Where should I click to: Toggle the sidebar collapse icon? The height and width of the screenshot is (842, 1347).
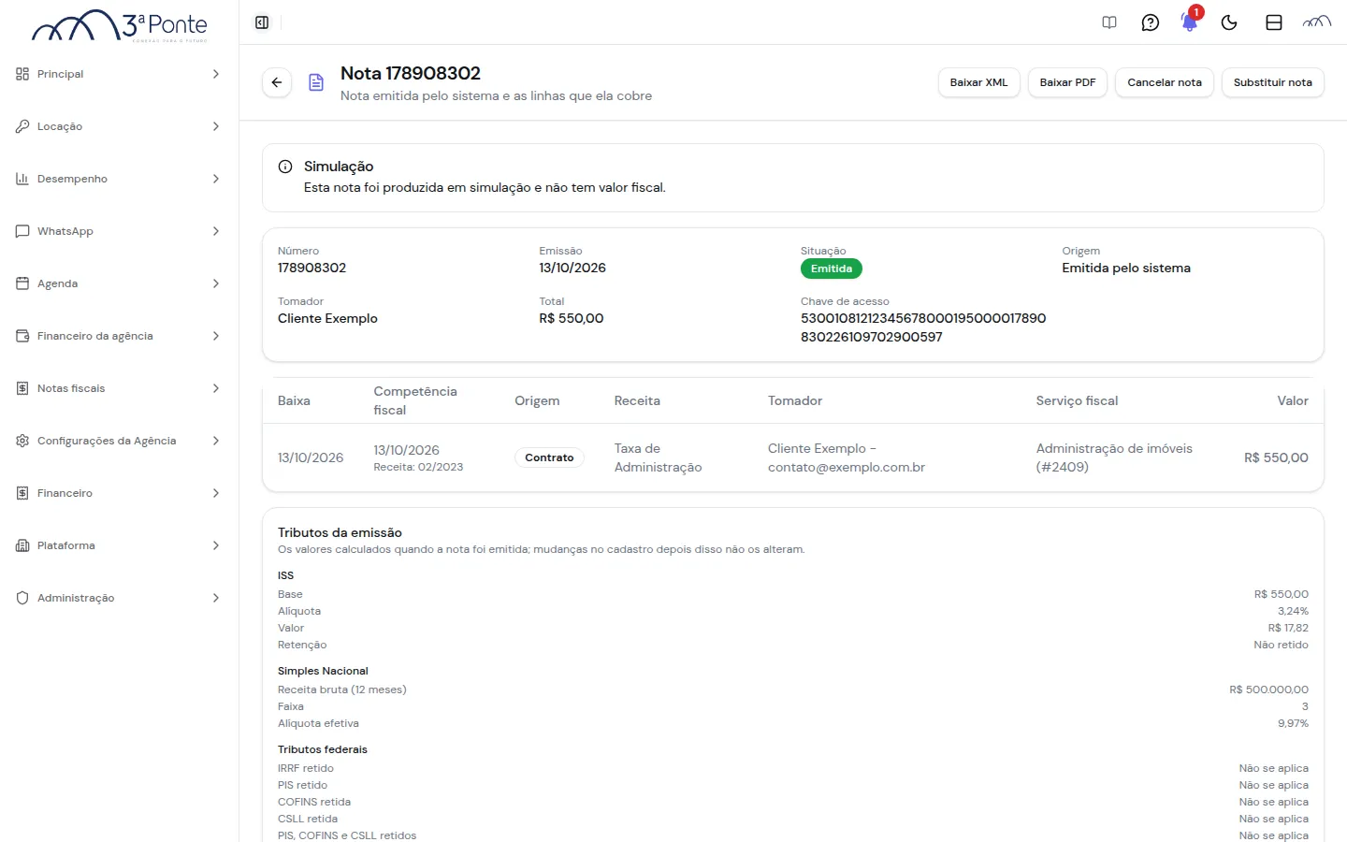[262, 22]
